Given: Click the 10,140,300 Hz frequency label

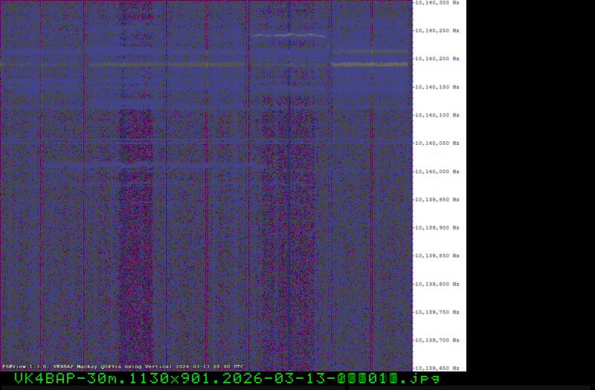Looking at the screenshot, I should [x=437, y=3].
